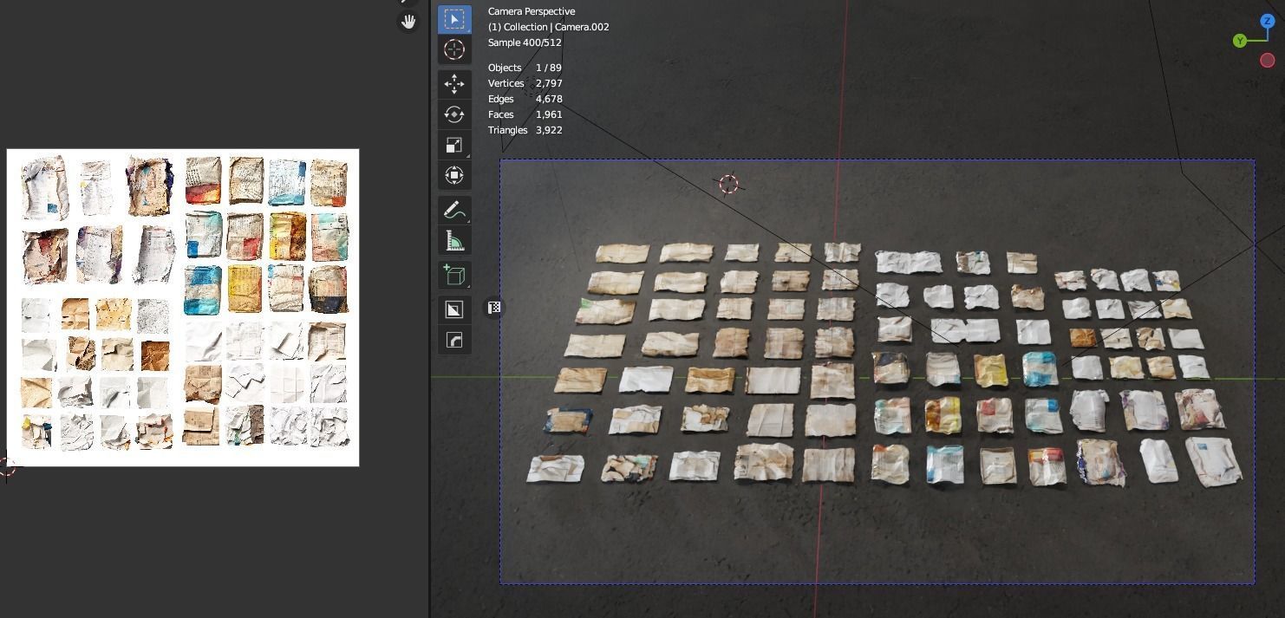
Task: Click the hand pan icon in the image editor
Action: point(408,21)
